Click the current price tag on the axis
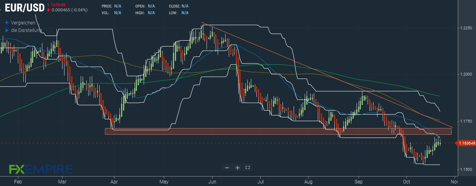 (x=466, y=143)
